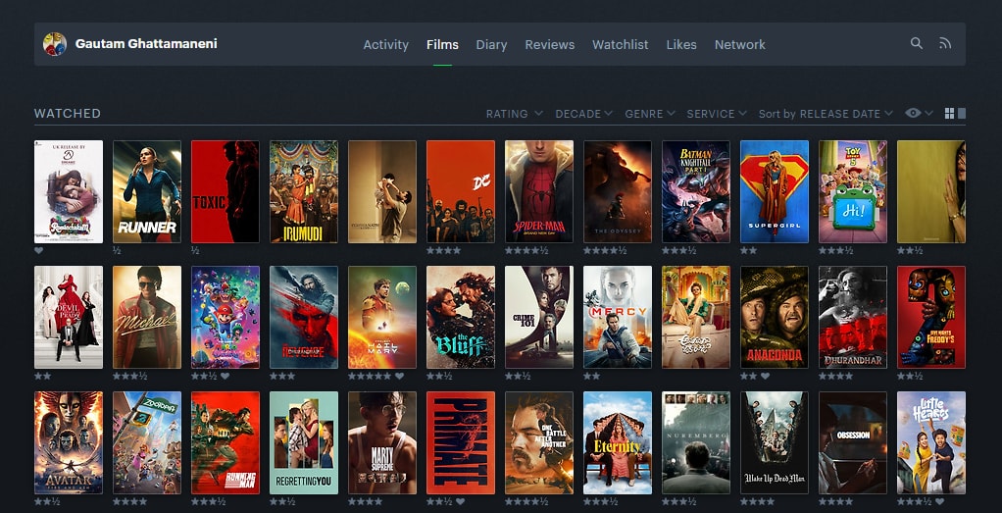Open the Crime 101 poster
This screenshot has width=1002, height=513.
point(538,317)
